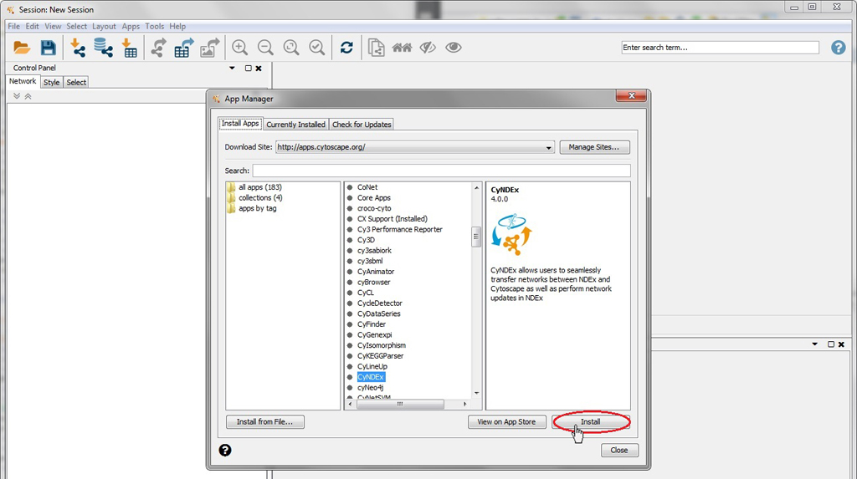Export image toolbar icon

(210, 48)
